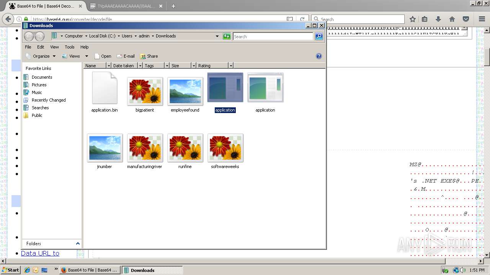Click Users in the address breadcrumb
The image size is (490, 275).
(x=127, y=36)
